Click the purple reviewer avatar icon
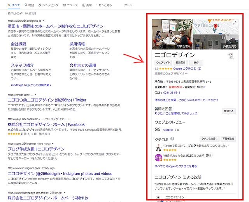Image resolution: width=249 pixels, height=202 pixels. pyautogui.click(x=158, y=157)
